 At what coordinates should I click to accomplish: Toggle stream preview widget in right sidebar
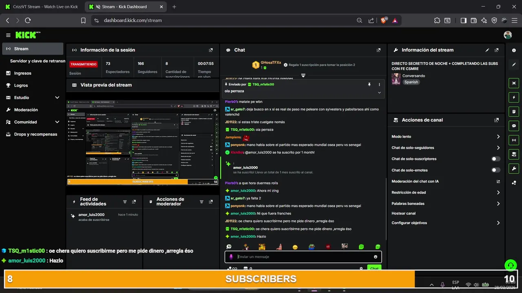(514, 83)
